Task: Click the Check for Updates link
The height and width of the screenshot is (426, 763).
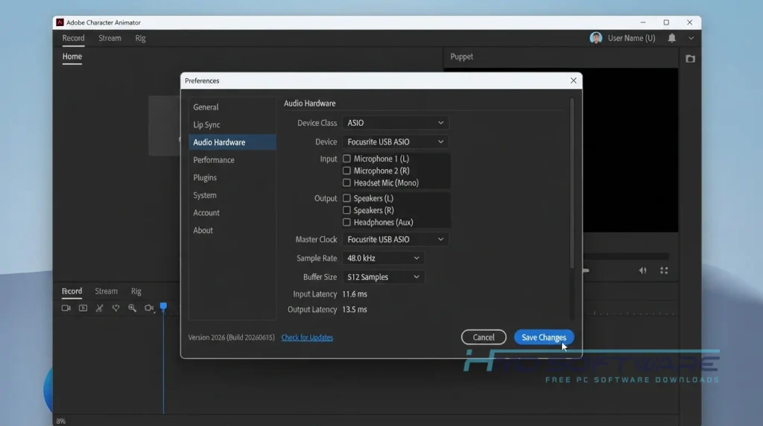Action: tap(307, 337)
